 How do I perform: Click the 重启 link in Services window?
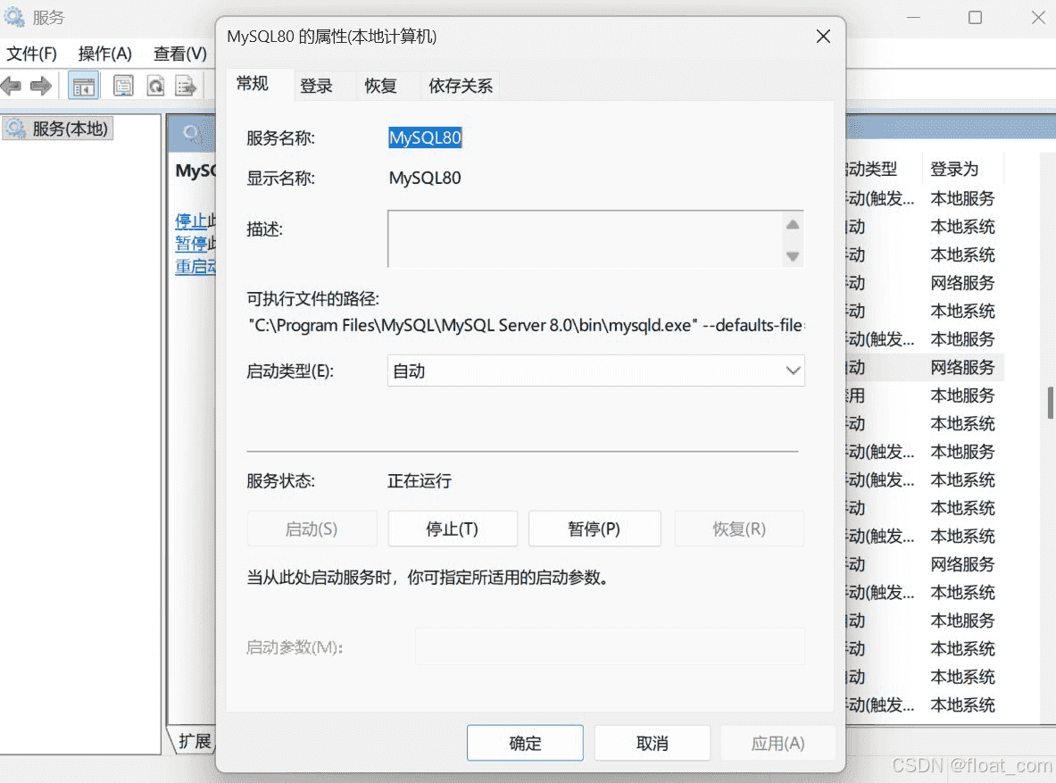tap(195, 267)
